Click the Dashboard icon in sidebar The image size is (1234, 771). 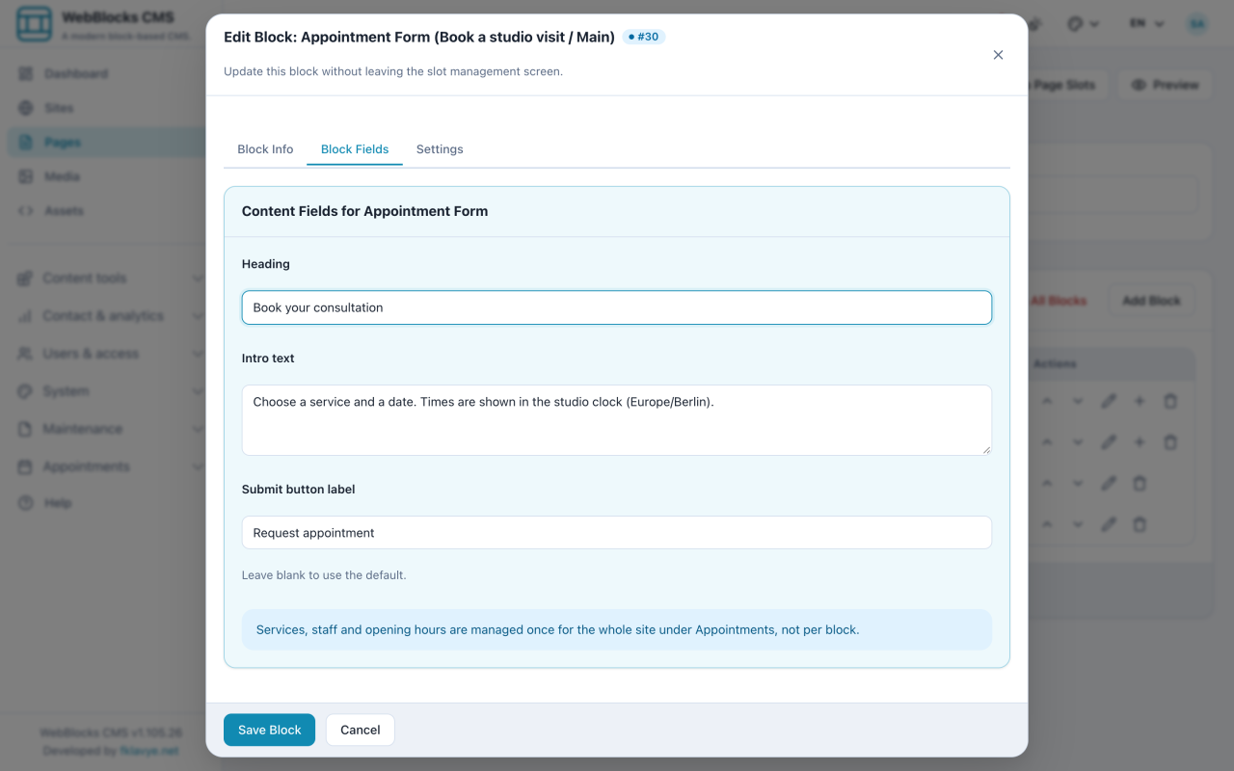(25, 73)
